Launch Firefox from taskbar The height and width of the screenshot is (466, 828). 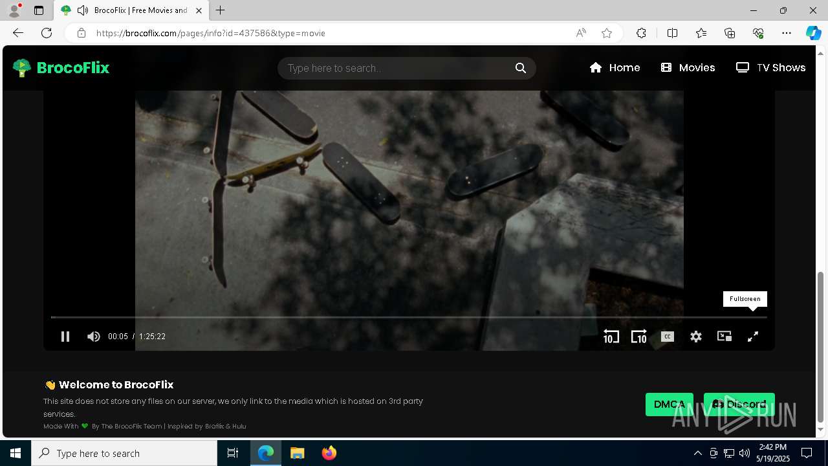pyautogui.click(x=329, y=453)
